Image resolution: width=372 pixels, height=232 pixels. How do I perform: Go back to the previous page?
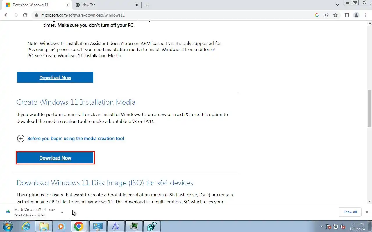pos(6,15)
